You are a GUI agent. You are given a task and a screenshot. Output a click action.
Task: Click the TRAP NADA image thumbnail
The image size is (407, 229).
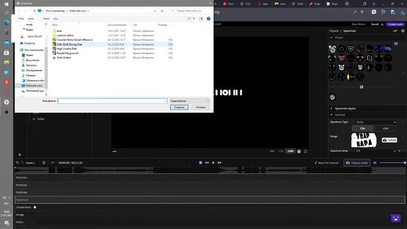pos(364,140)
